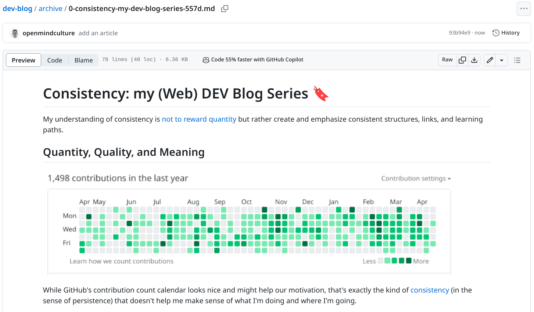Copy raw file contents icon
The width and height of the screenshot is (534, 312).
tap(462, 60)
